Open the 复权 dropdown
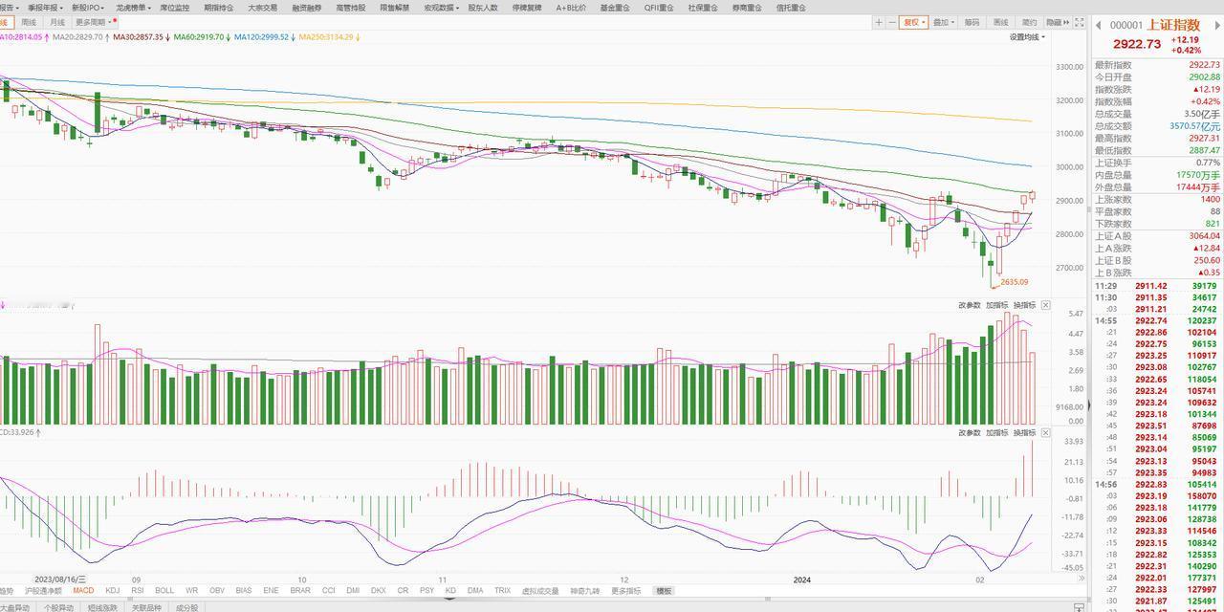The width and height of the screenshot is (1224, 612). click(x=913, y=22)
